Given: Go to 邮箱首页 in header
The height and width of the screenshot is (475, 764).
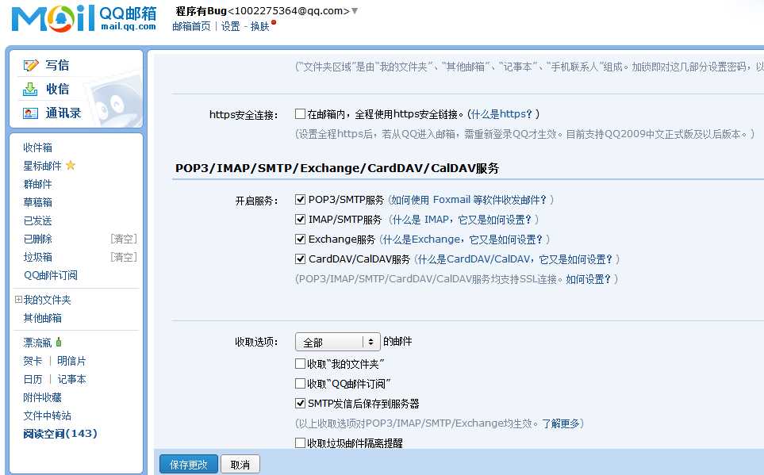Looking at the screenshot, I should click(191, 26).
